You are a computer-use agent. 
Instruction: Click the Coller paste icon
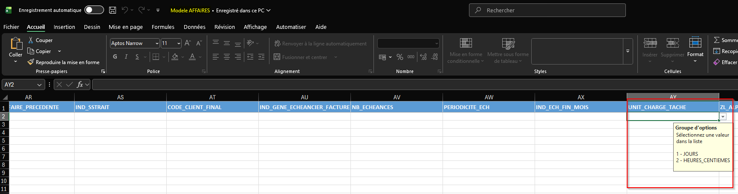pyautogui.click(x=16, y=44)
